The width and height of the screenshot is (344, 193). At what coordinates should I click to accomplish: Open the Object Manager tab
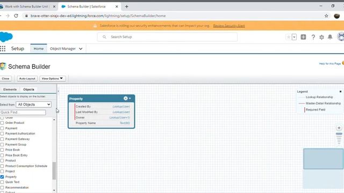point(63,49)
